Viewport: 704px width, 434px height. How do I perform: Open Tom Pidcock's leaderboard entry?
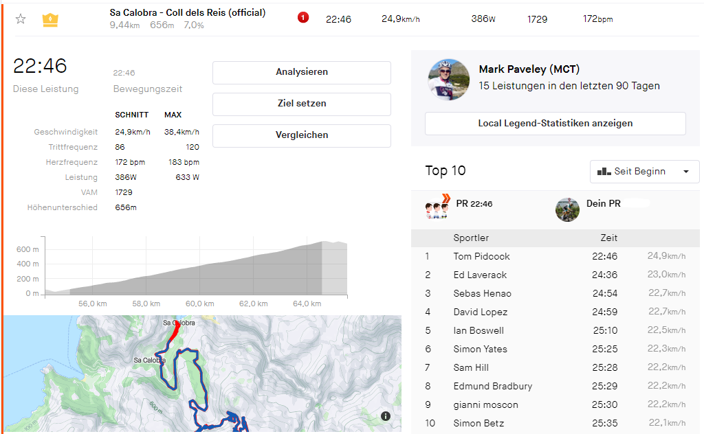click(481, 256)
